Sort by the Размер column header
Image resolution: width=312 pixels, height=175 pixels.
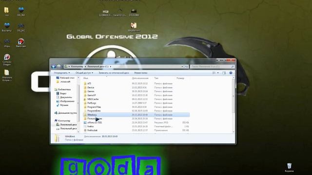click(180, 78)
